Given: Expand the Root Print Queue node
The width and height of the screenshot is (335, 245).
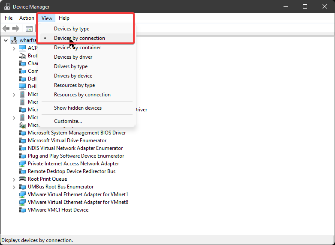Looking at the screenshot, I should pyautogui.click(x=14, y=179).
